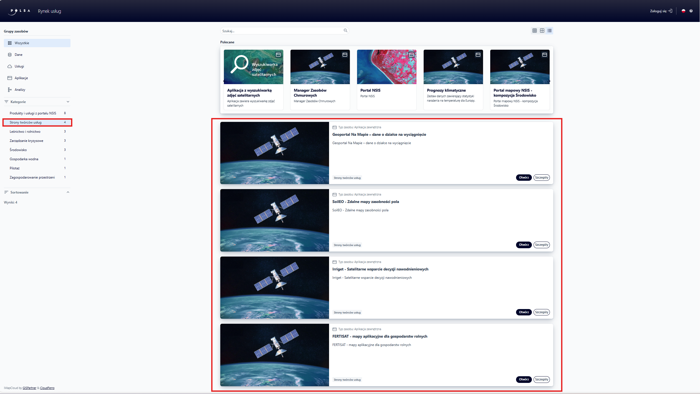The height and width of the screenshot is (394, 700).
Task: Select Aplikacje resource group
Action: 21,78
